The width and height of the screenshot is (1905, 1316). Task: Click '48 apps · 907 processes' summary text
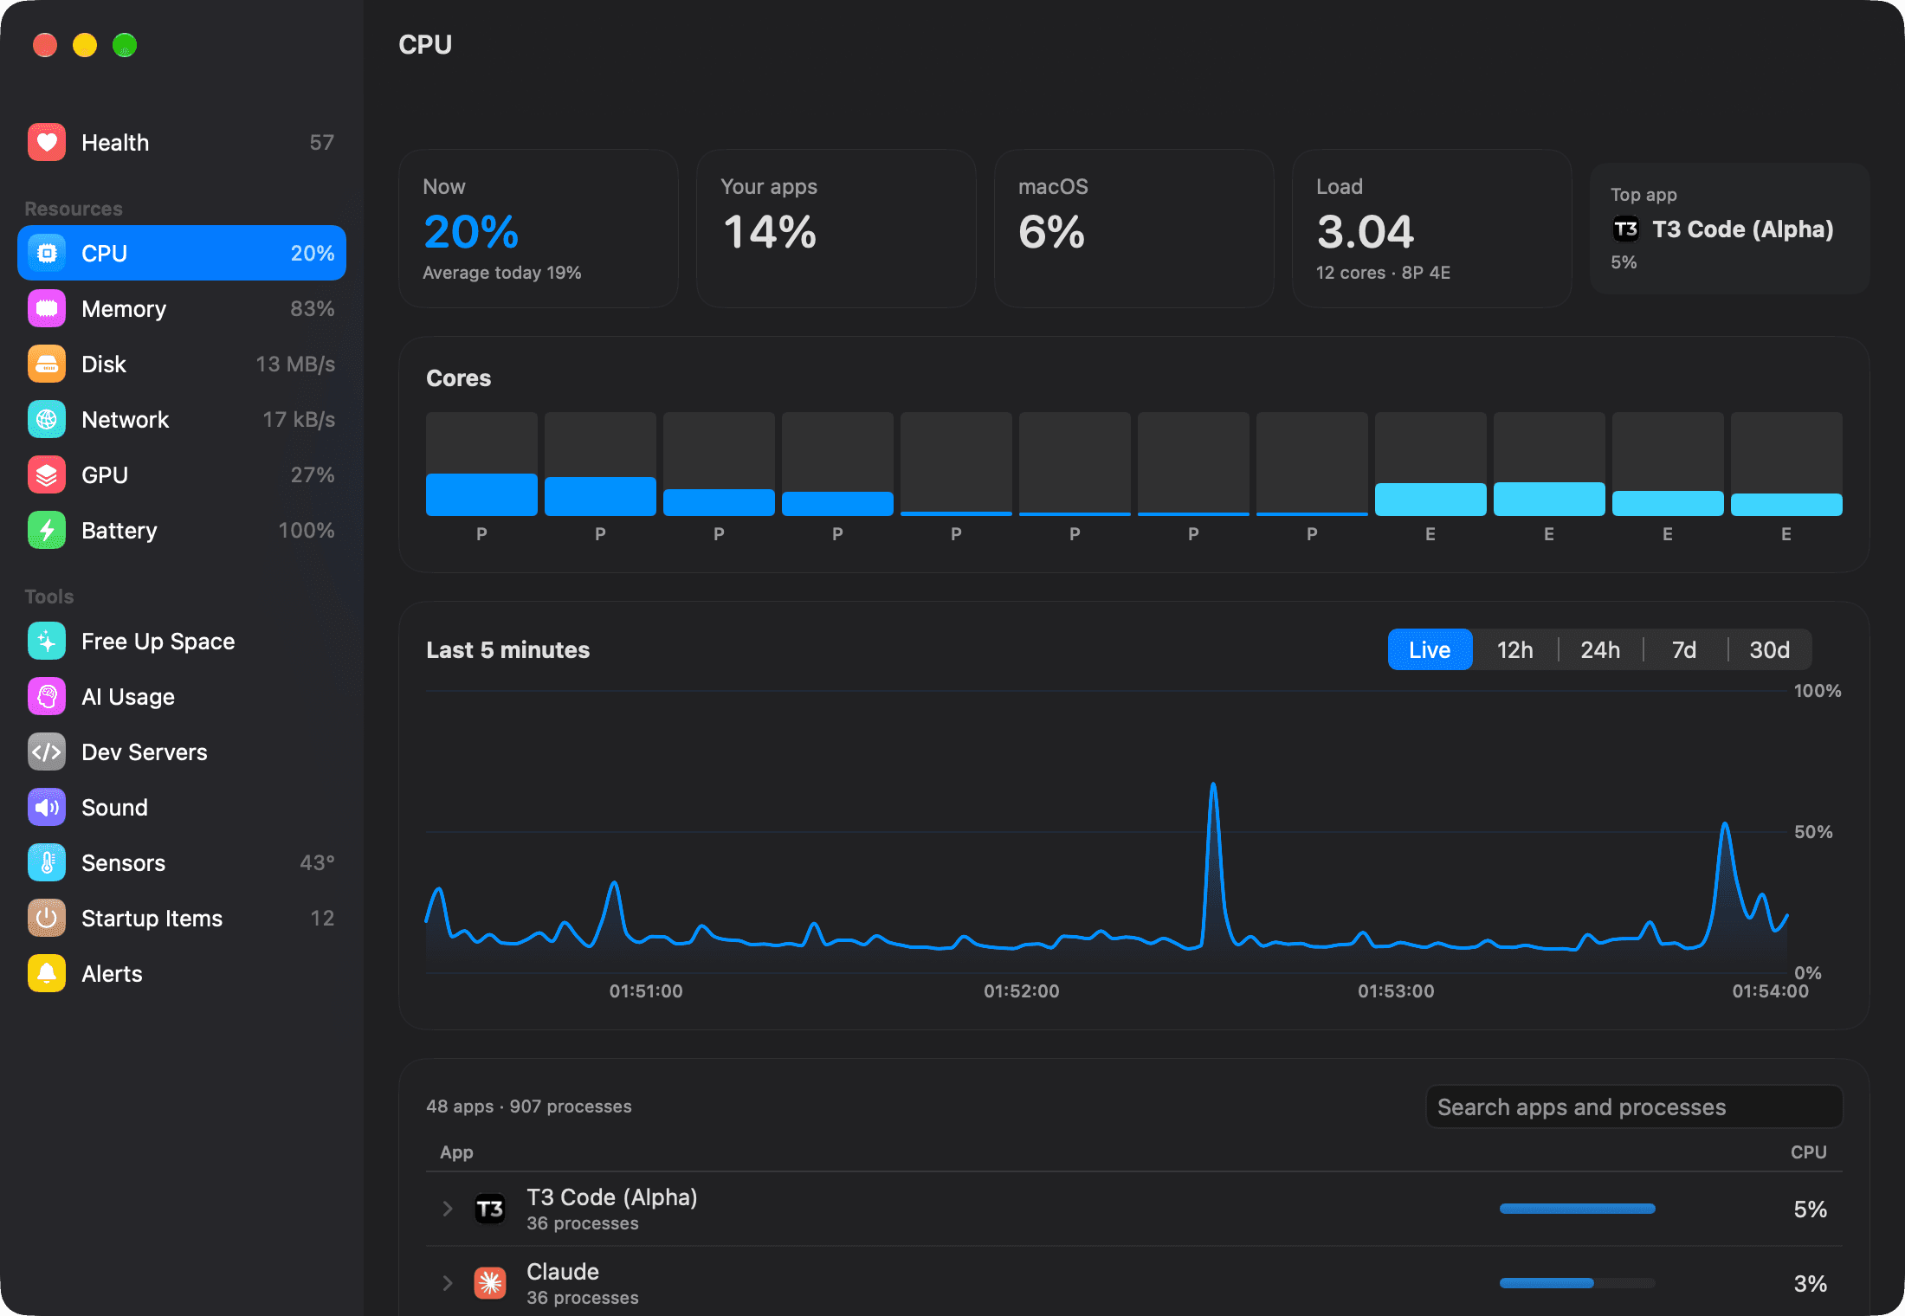point(528,1106)
